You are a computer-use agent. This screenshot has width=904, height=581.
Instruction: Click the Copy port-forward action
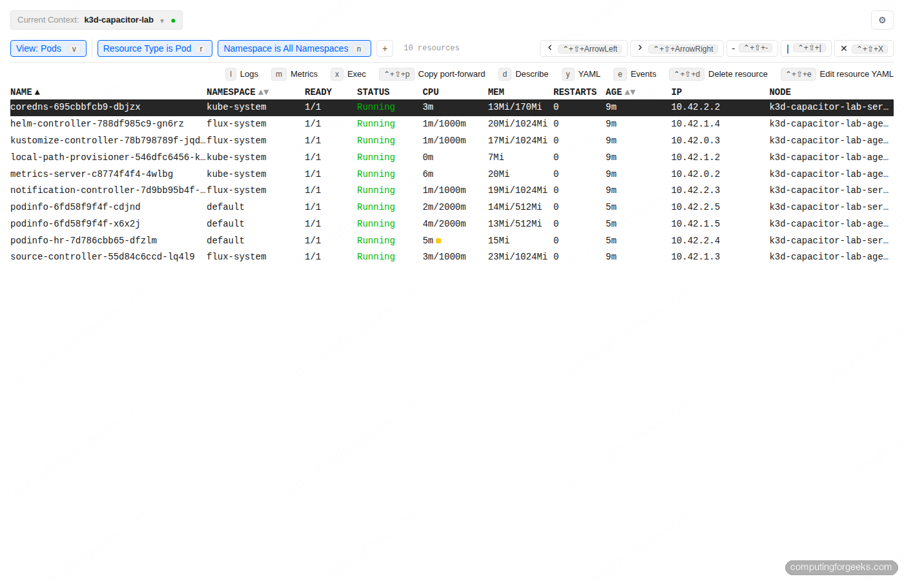point(433,74)
